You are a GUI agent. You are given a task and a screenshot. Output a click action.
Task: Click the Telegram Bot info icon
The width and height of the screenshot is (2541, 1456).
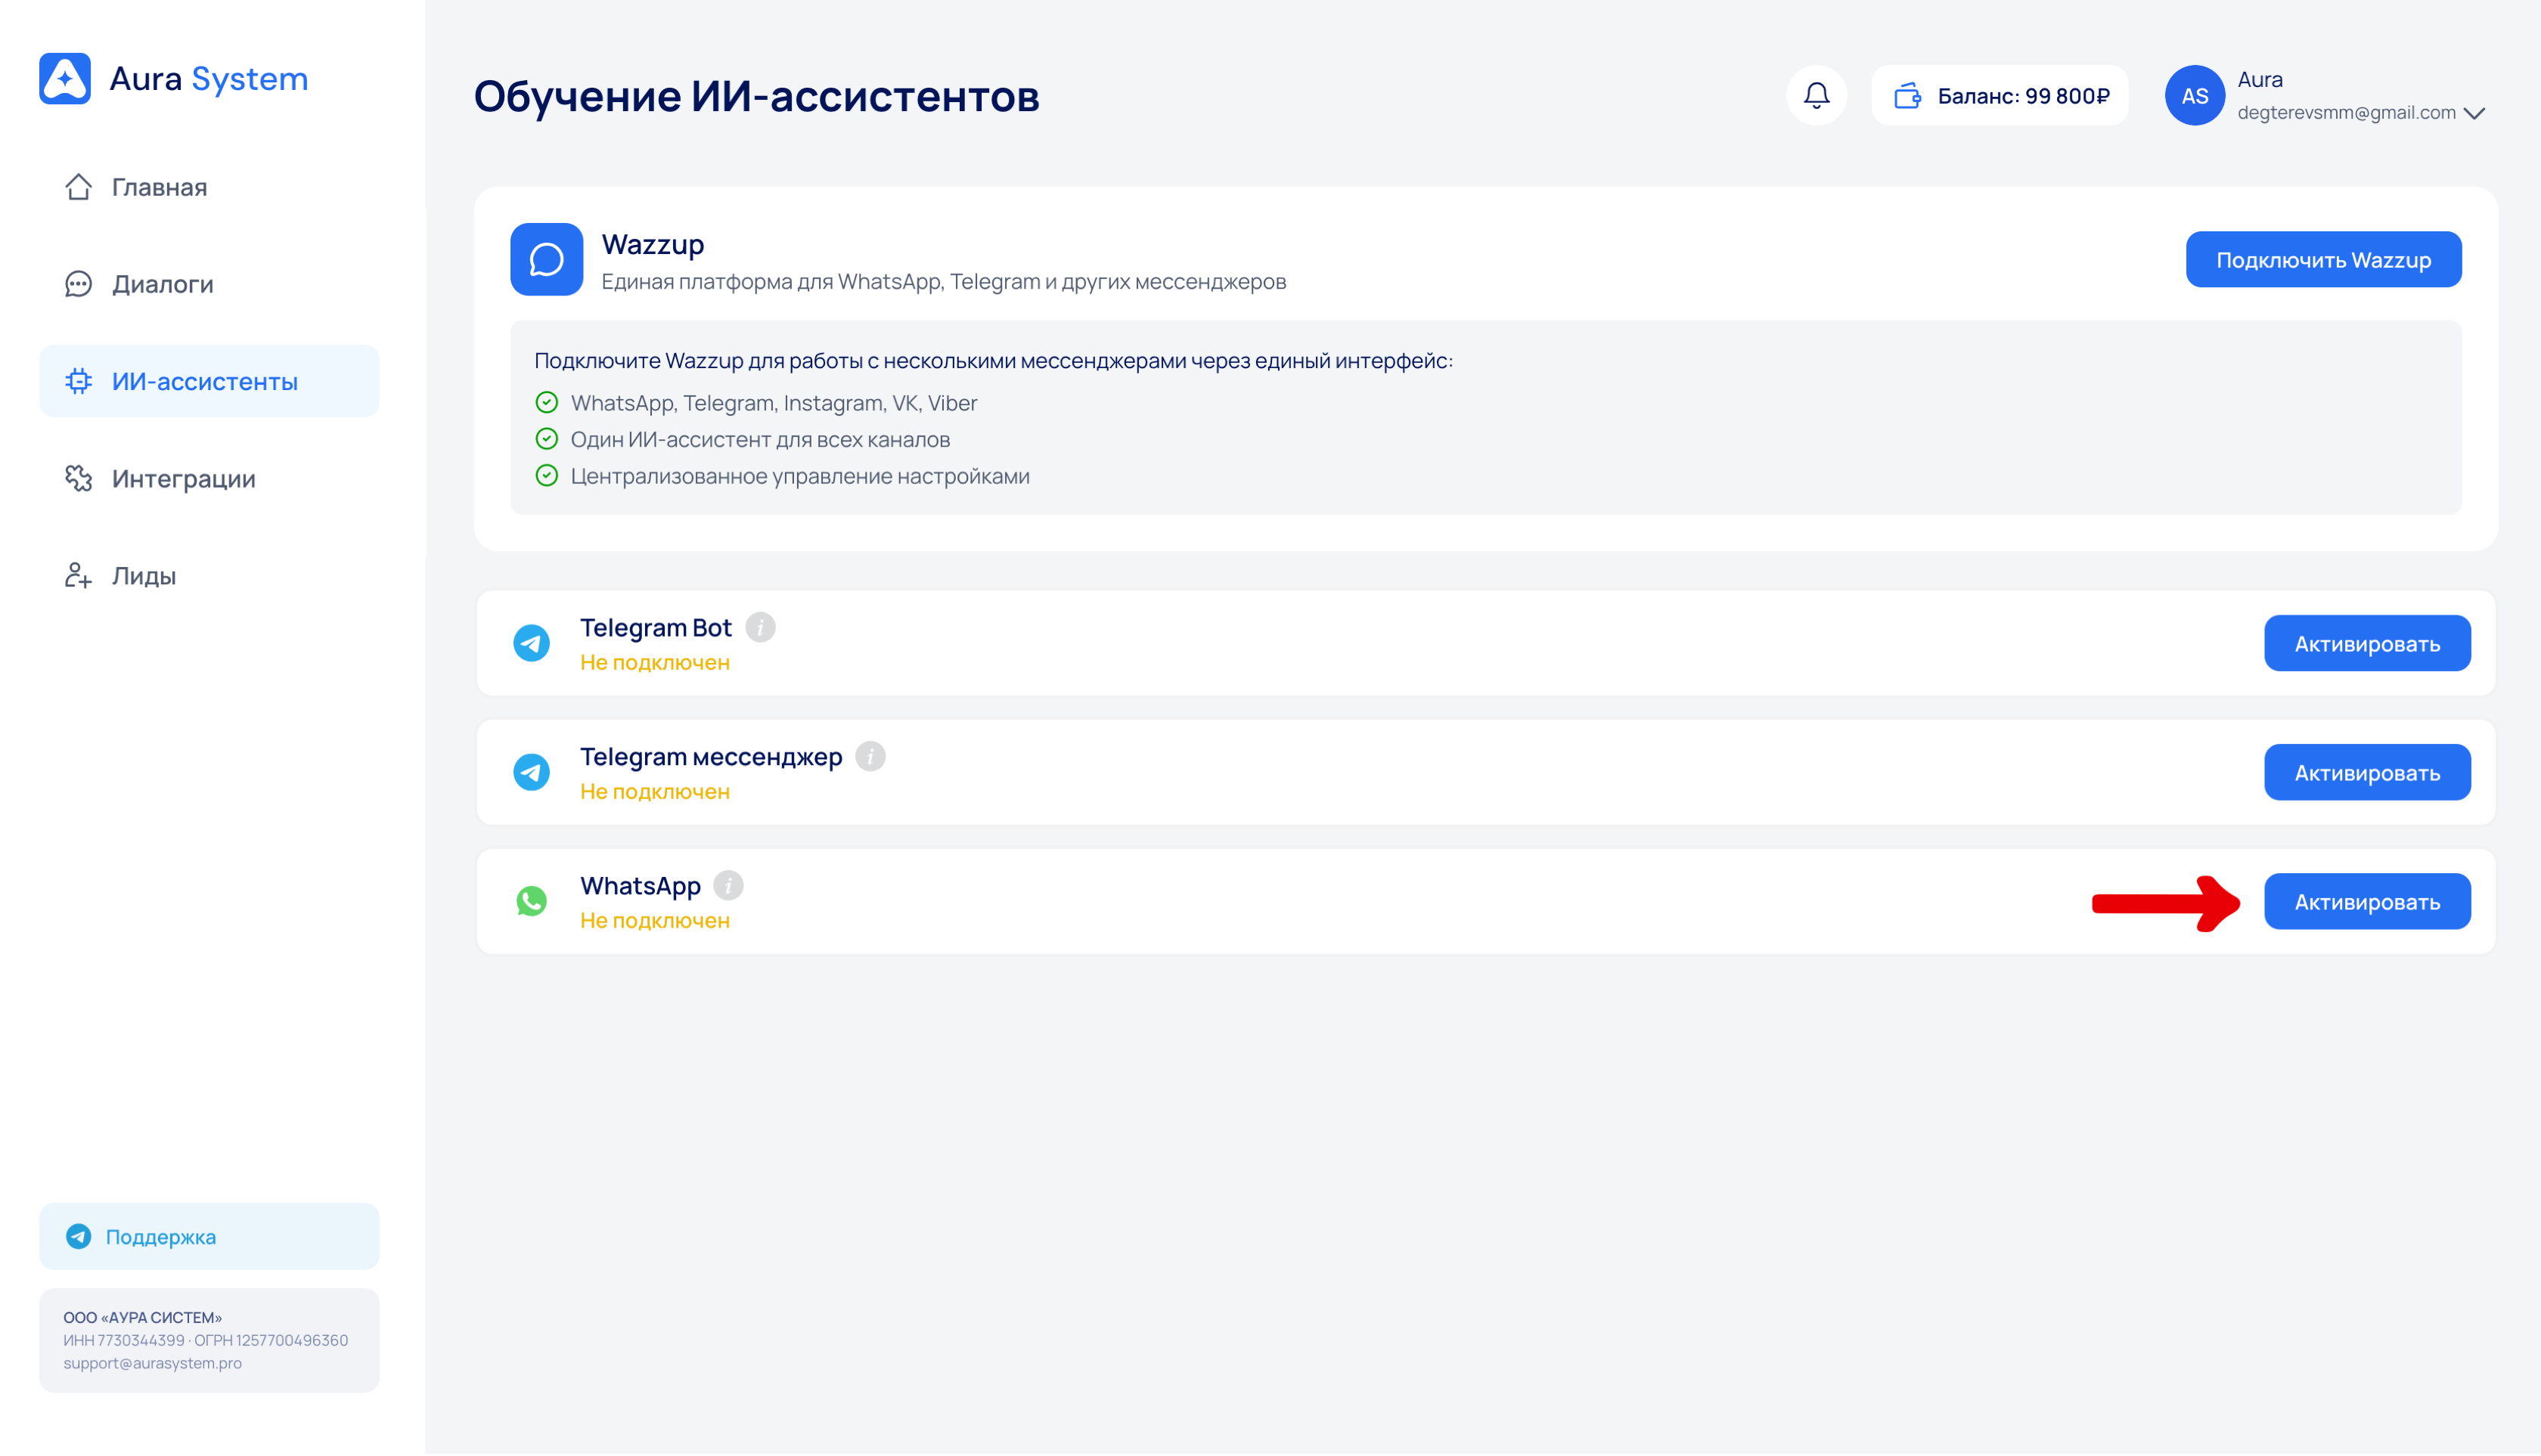[x=760, y=627]
